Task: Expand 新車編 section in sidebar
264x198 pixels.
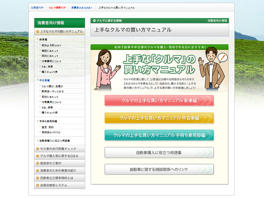Action: [x=43, y=39]
